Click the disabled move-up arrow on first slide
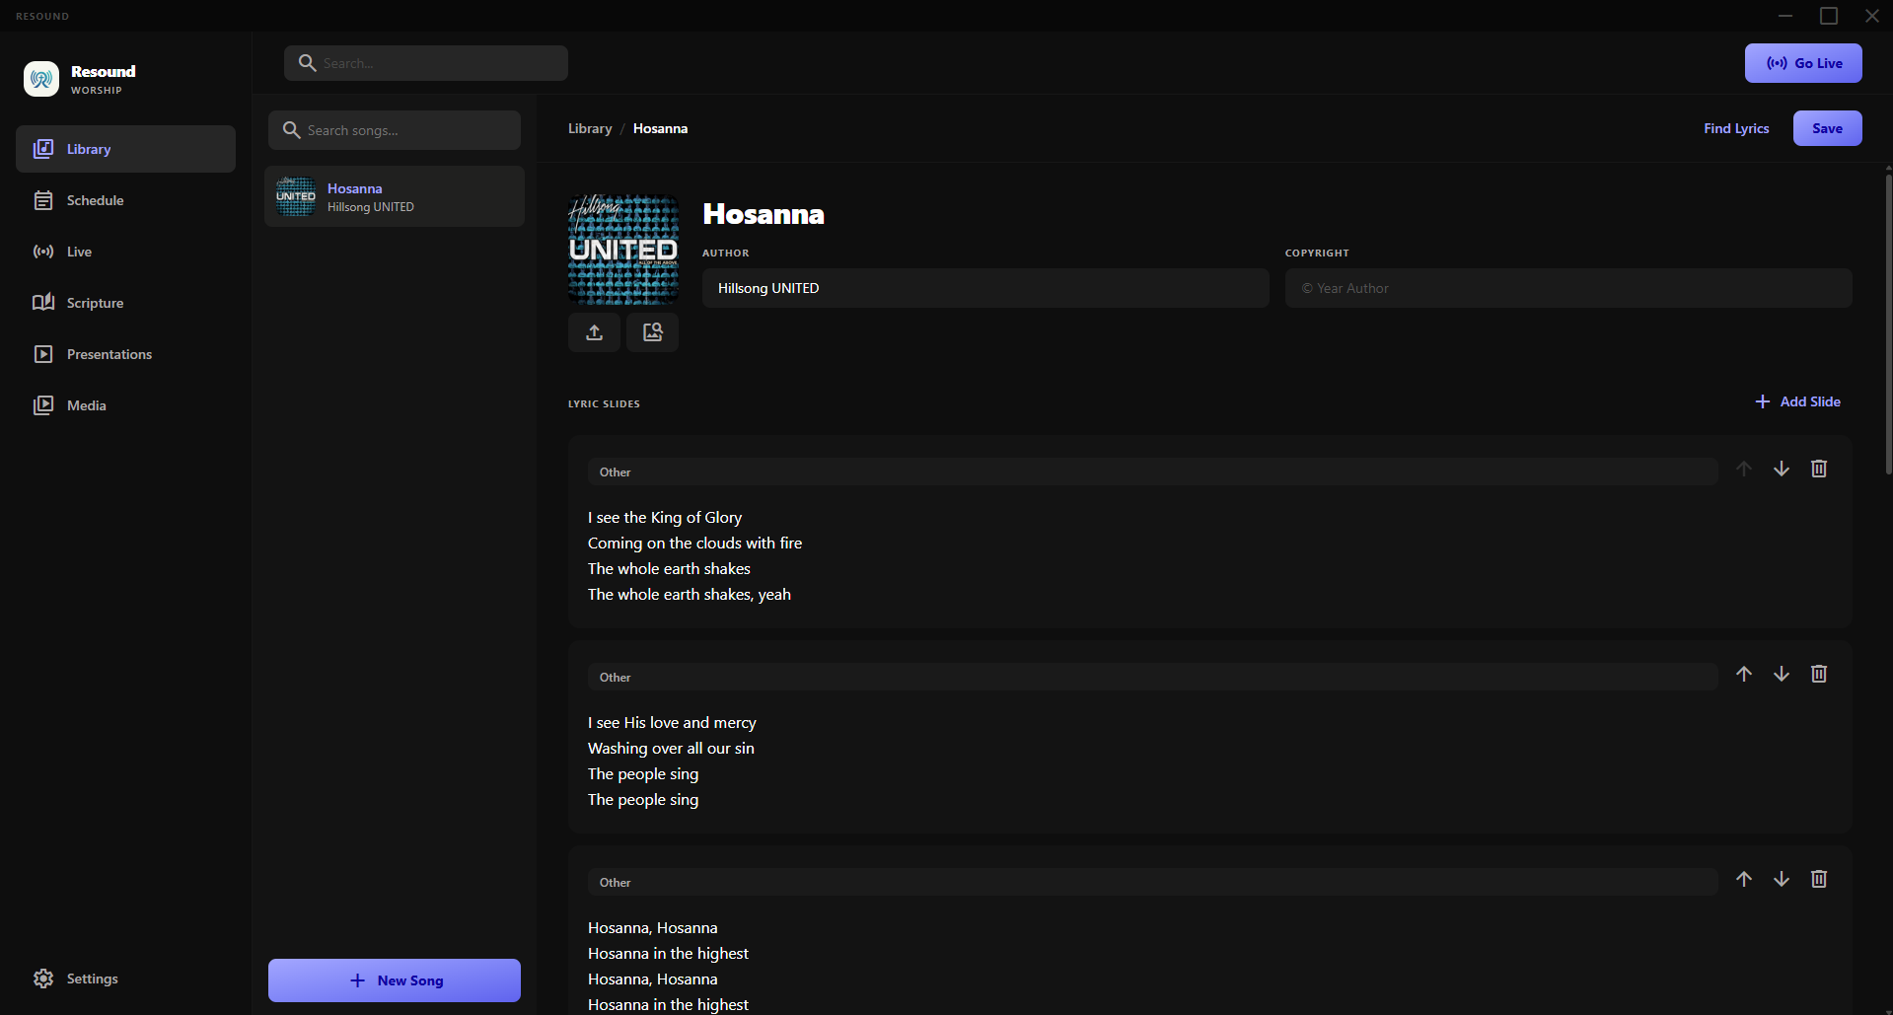 pyautogui.click(x=1744, y=469)
